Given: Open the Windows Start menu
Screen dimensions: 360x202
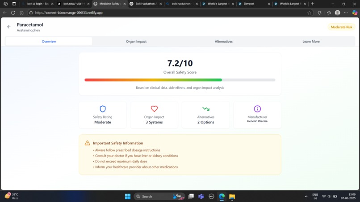Looking at the screenshot, I should click(128, 197).
